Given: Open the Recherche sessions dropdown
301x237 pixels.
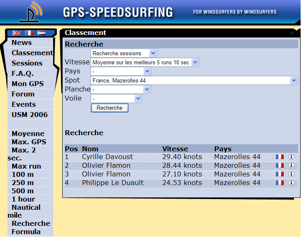Looking at the screenshot, I should pos(124,53).
